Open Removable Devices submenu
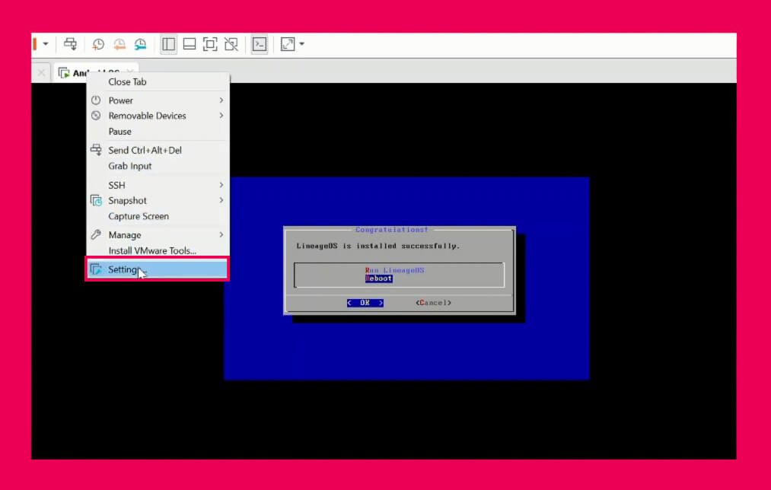This screenshot has width=771, height=490. [158, 116]
